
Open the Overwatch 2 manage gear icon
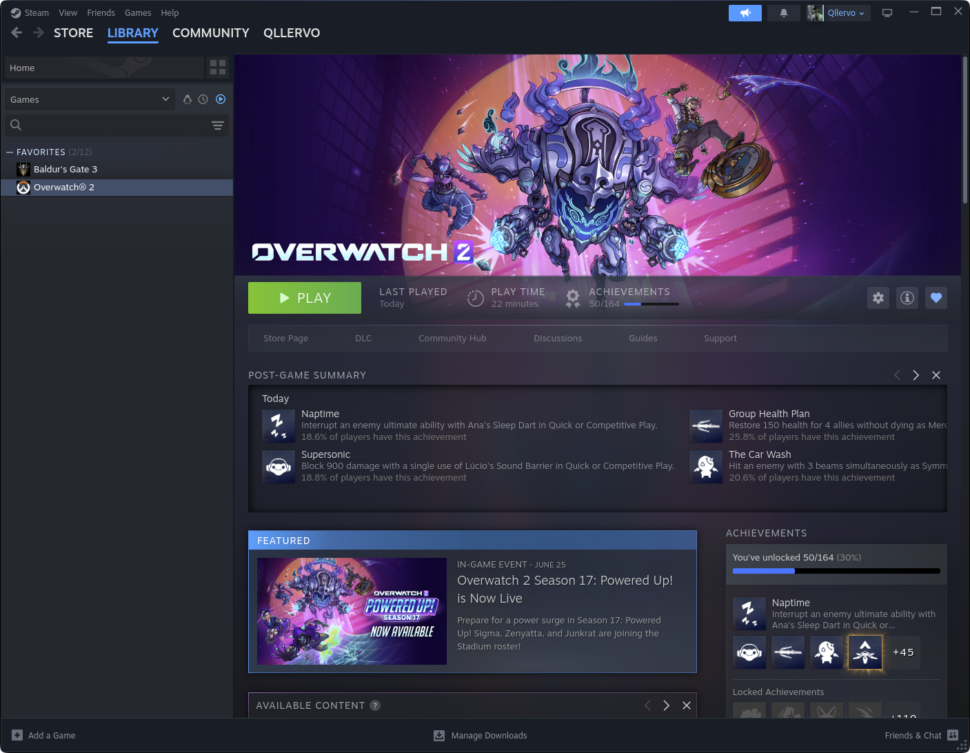878,298
